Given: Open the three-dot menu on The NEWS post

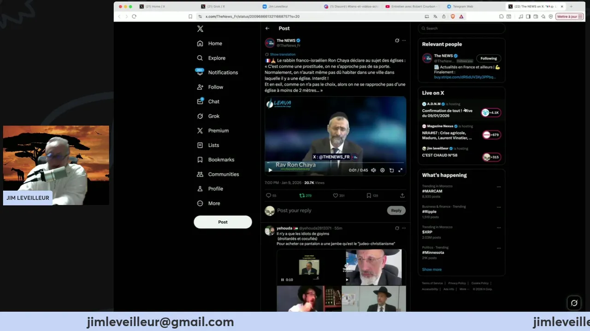Looking at the screenshot, I should click(x=404, y=40).
